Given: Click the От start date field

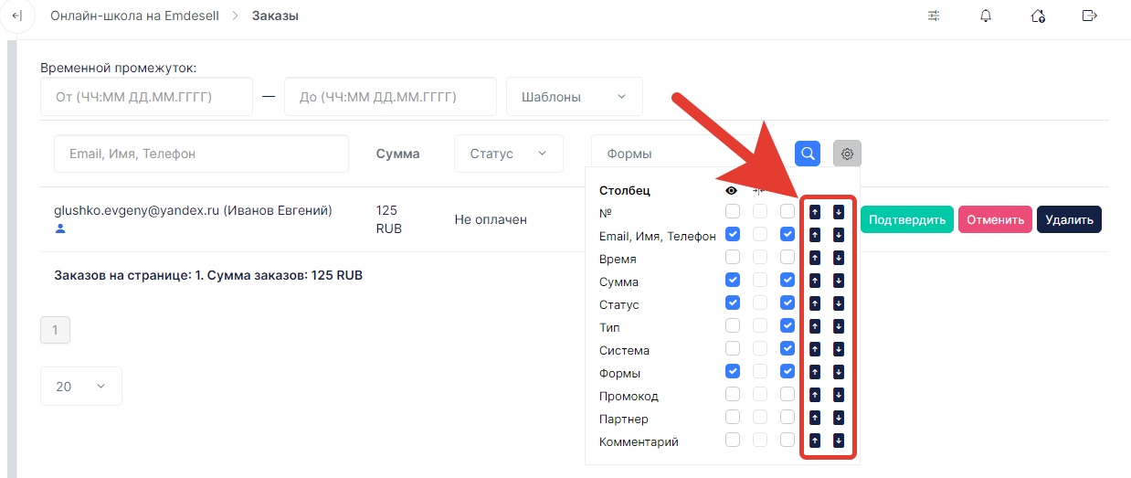Looking at the screenshot, I should click(x=146, y=97).
